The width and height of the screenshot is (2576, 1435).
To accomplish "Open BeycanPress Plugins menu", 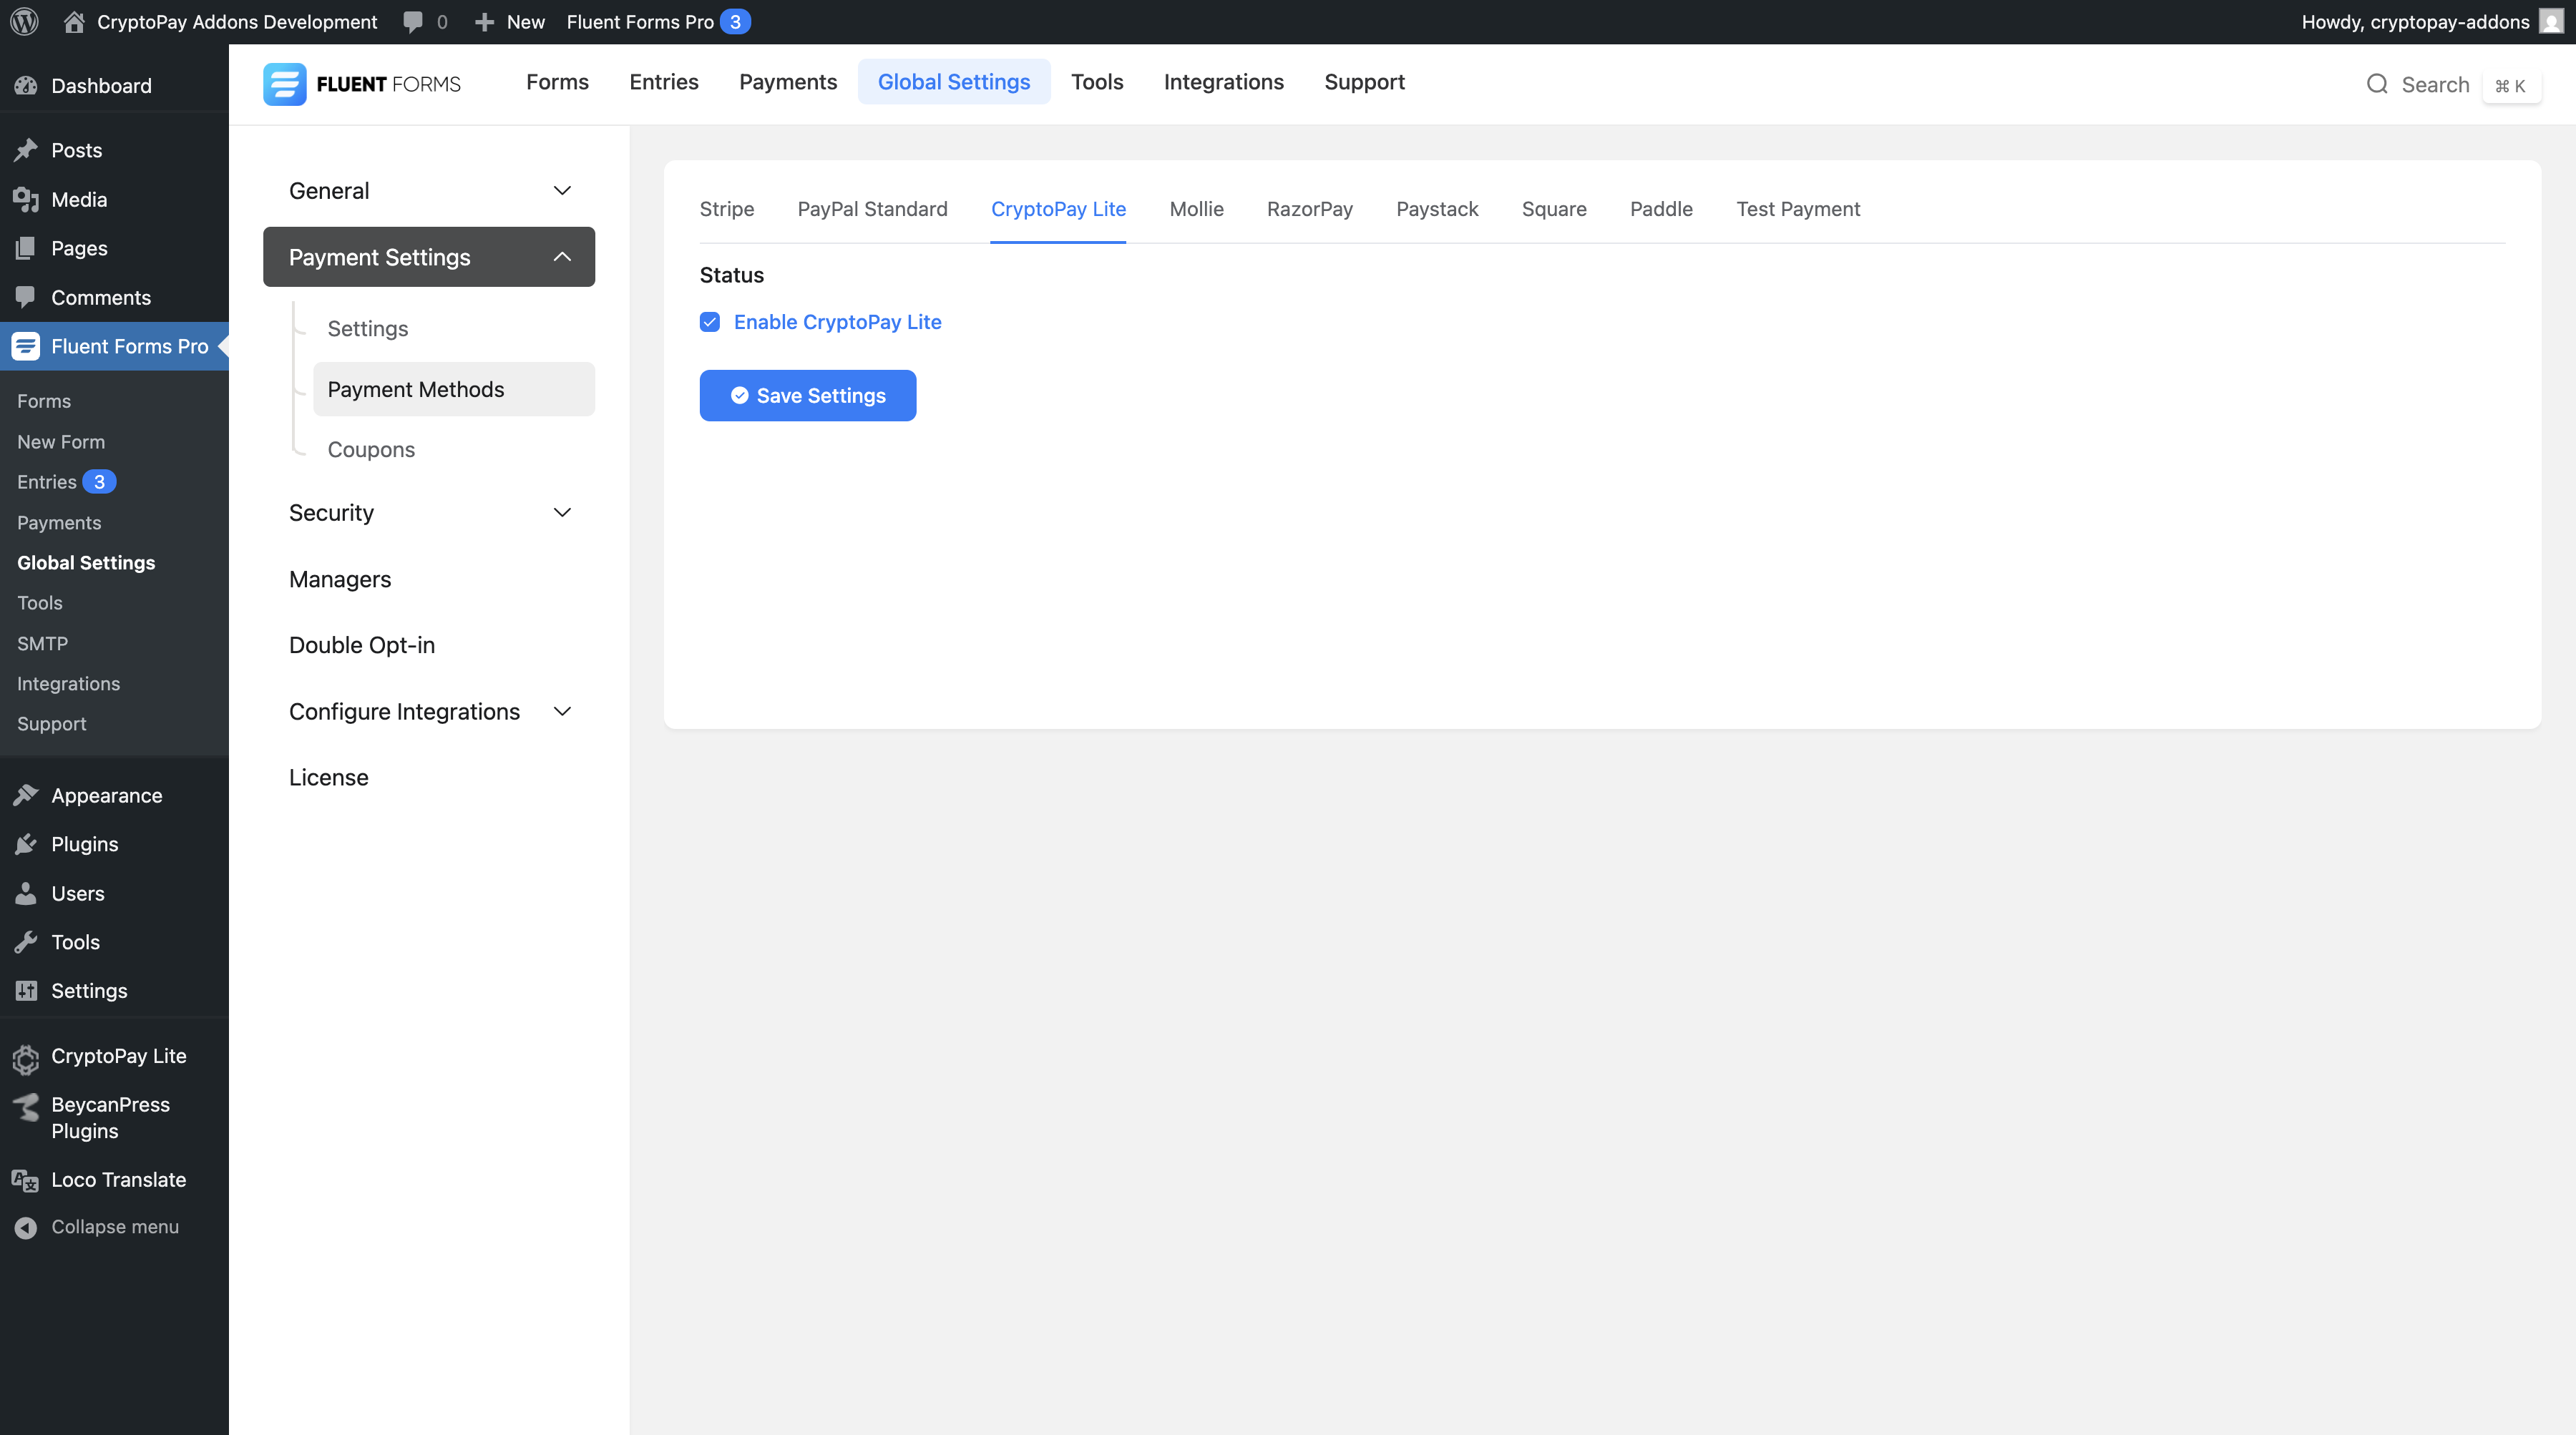I will pyautogui.click(x=110, y=1117).
